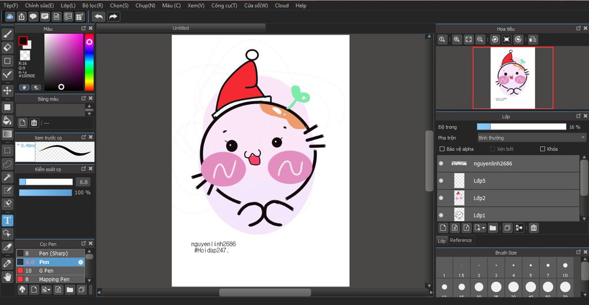Screen dimensions: 589x305
Task: Open the Tệp(F) menu
Action: 10,6
